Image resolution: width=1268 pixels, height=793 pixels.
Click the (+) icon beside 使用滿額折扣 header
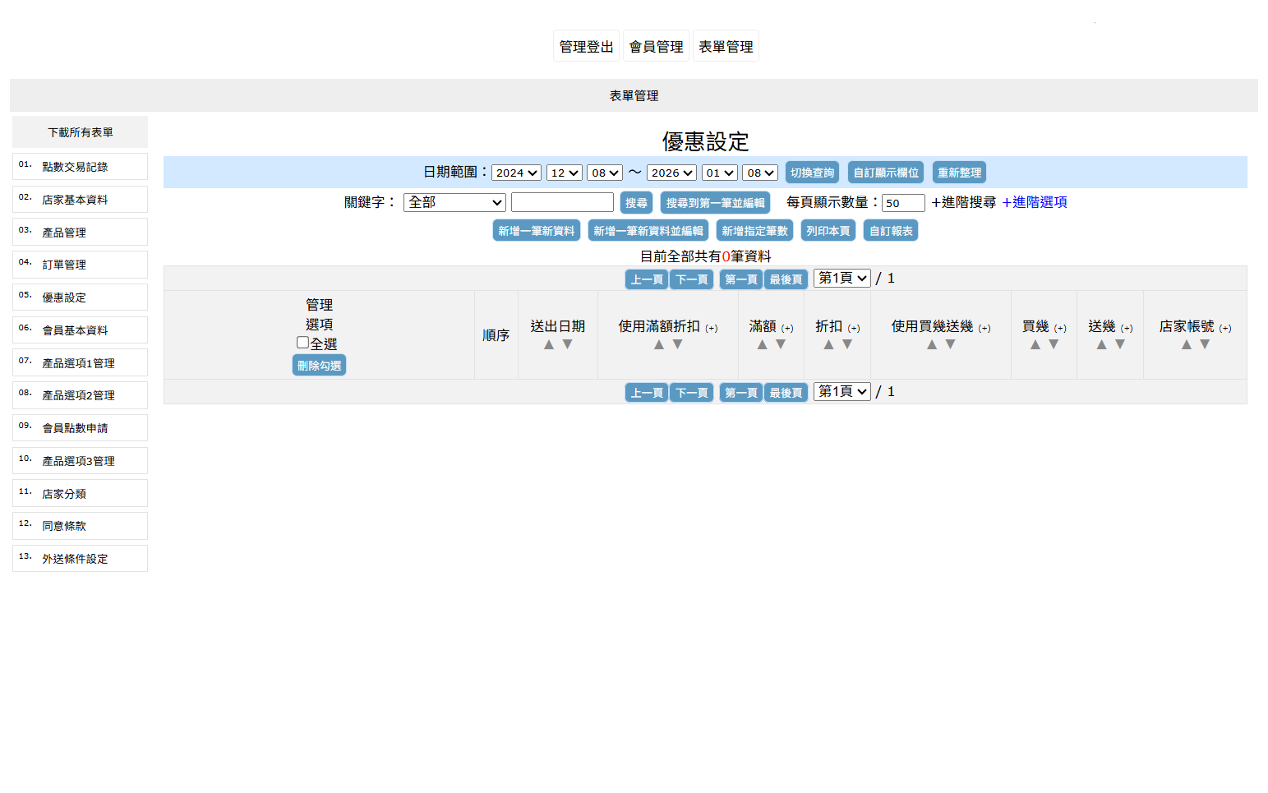pos(712,328)
